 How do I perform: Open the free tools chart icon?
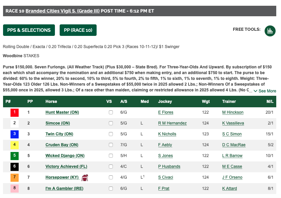point(270,31)
